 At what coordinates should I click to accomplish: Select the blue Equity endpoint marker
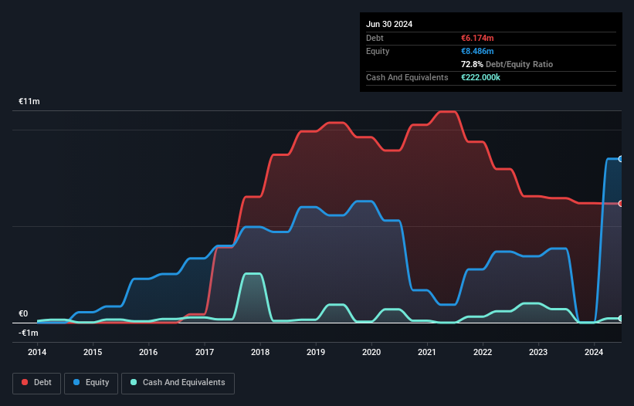(x=621, y=159)
